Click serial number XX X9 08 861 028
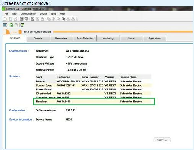The image size is (194, 150). tap(92, 81)
